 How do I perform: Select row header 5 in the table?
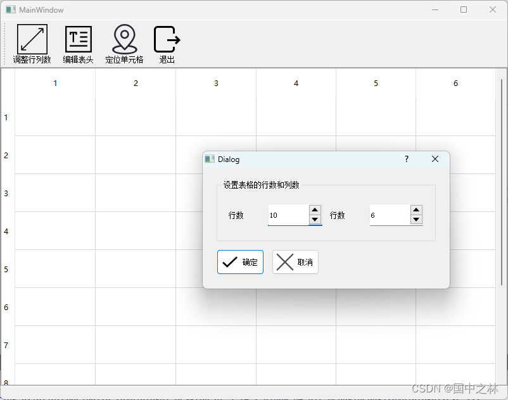8,269
